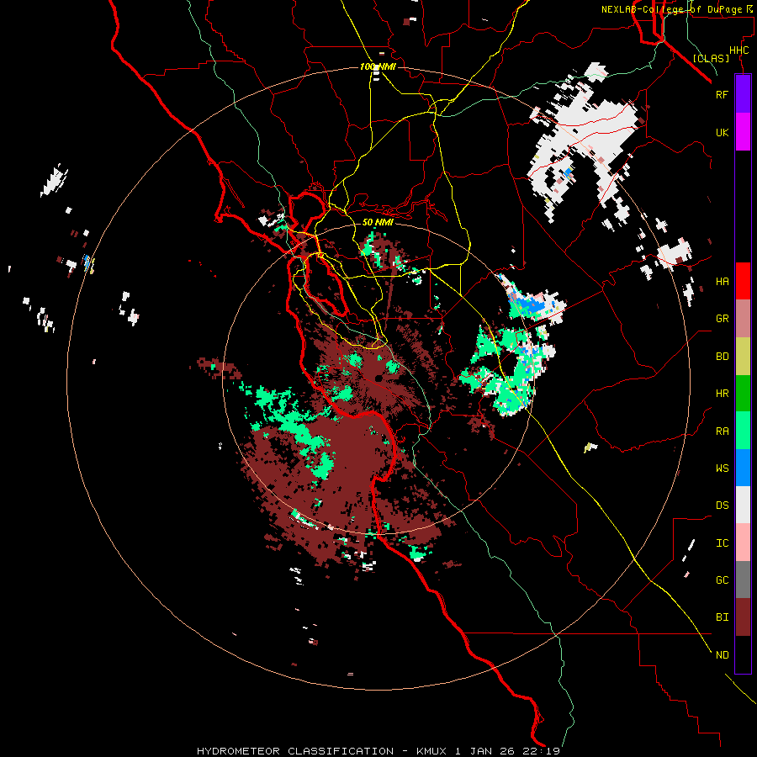Click the HR green legend swatch

(x=743, y=394)
